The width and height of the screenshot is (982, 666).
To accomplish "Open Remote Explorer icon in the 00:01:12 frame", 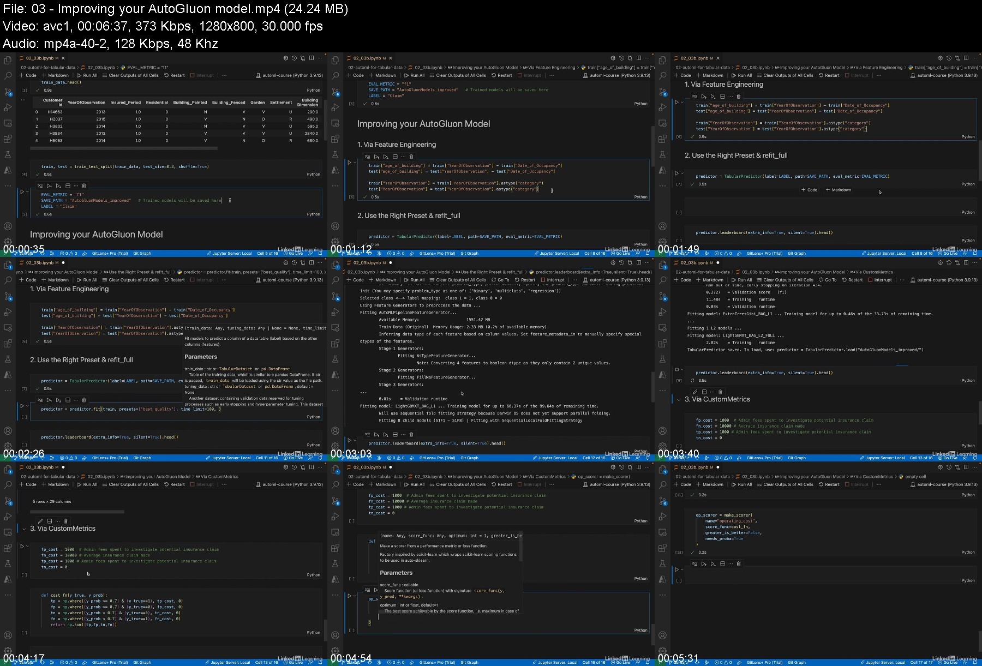I will 335,123.
